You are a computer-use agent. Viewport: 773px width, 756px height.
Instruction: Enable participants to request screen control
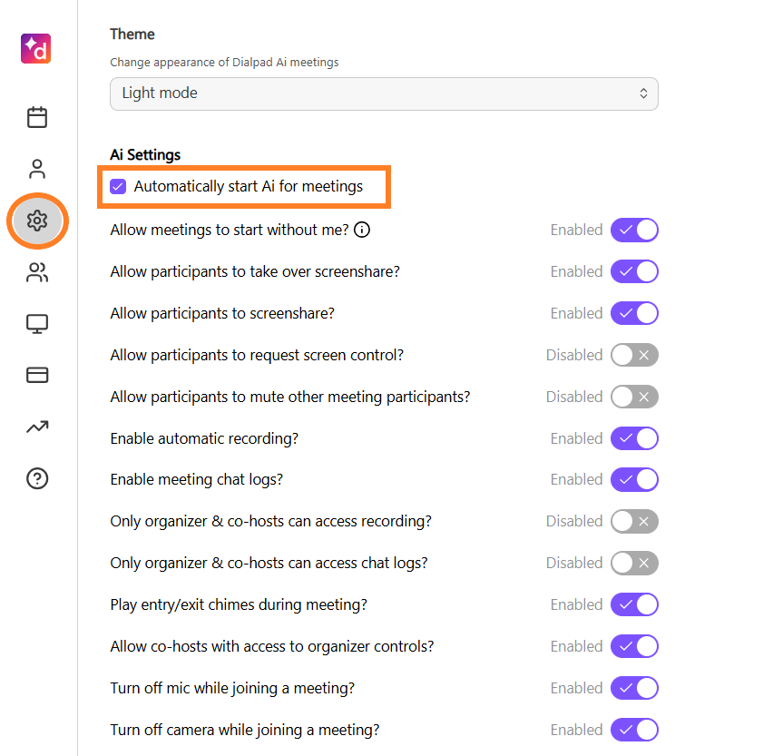(x=634, y=355)
